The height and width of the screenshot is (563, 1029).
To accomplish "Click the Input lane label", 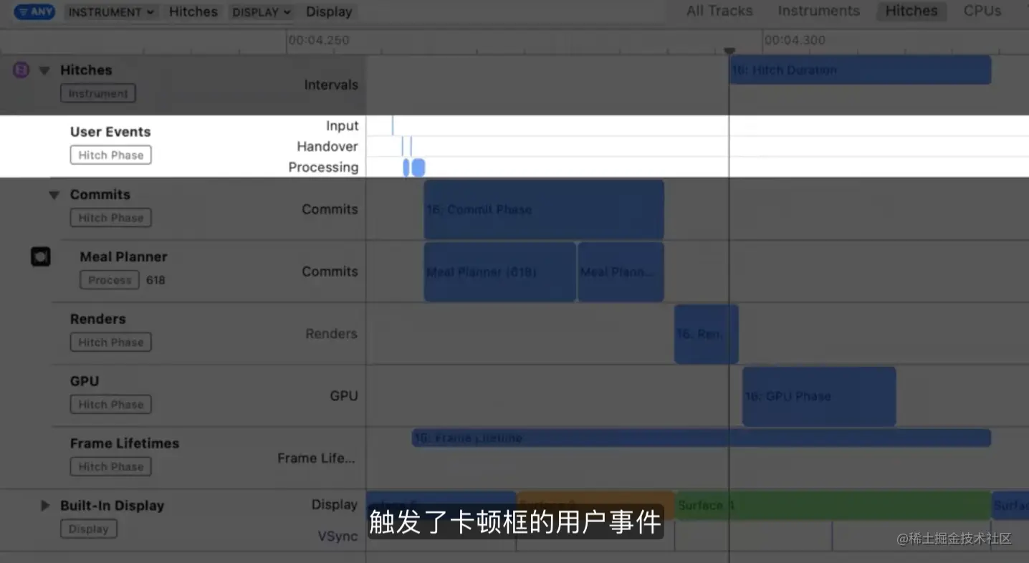I will coord(343,125).
